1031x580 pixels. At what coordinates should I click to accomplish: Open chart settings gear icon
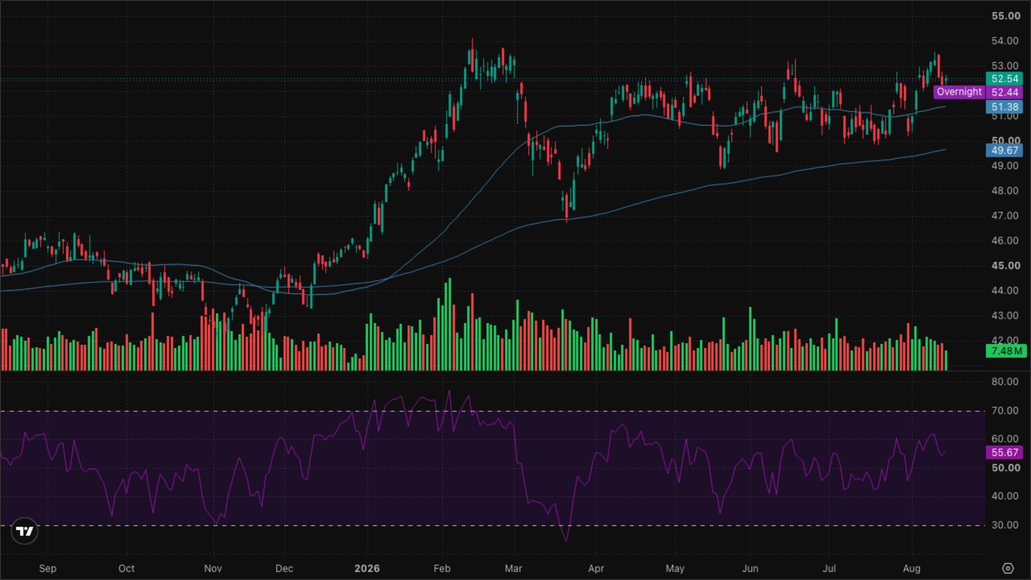coord(1007,568)
